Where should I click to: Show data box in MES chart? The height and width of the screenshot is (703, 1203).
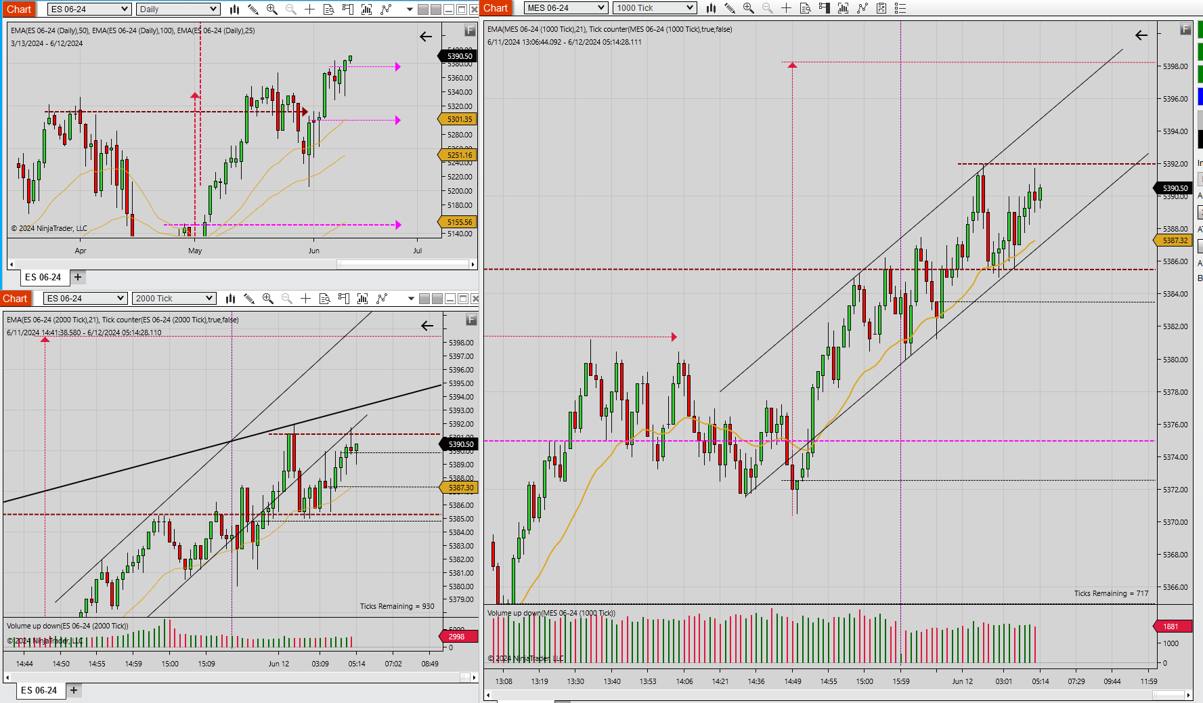pyautogui.click(x=805, y=8)
